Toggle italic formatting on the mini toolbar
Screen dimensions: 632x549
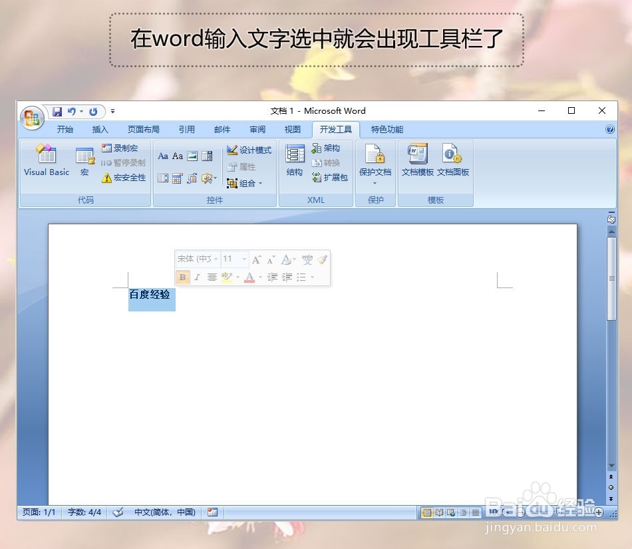(197, 277)
